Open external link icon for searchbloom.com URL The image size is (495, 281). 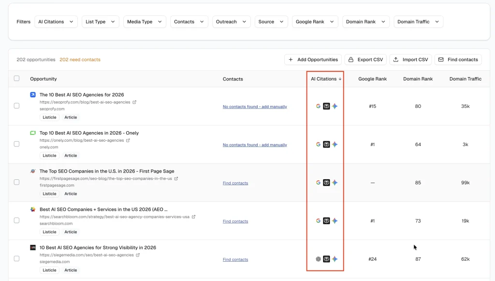pos(193,217)
